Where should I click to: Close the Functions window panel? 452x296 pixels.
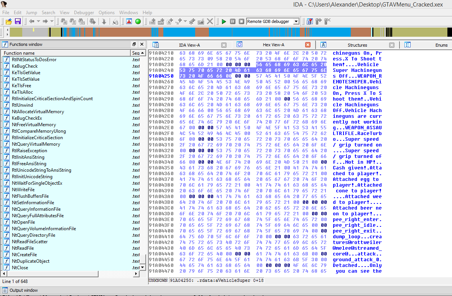pyautogui.click(x=142, y=44)
